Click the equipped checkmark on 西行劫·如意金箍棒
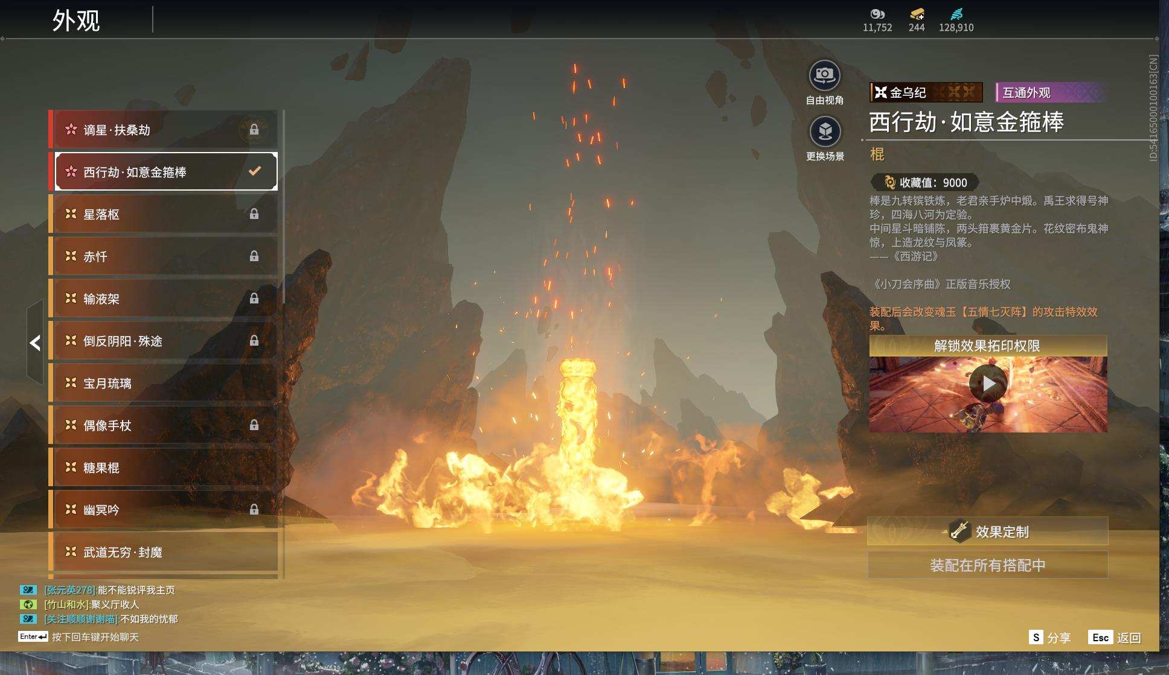 [255, 171]
